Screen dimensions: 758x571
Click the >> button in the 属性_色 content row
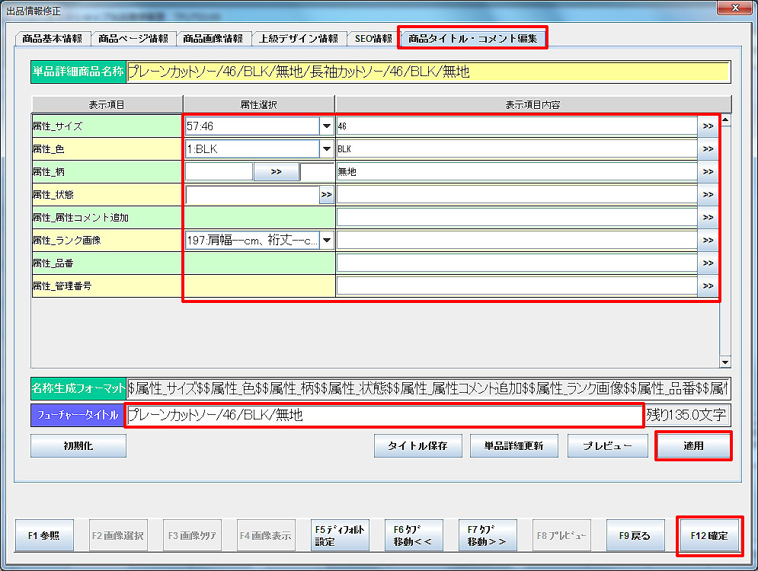[708, 149]
